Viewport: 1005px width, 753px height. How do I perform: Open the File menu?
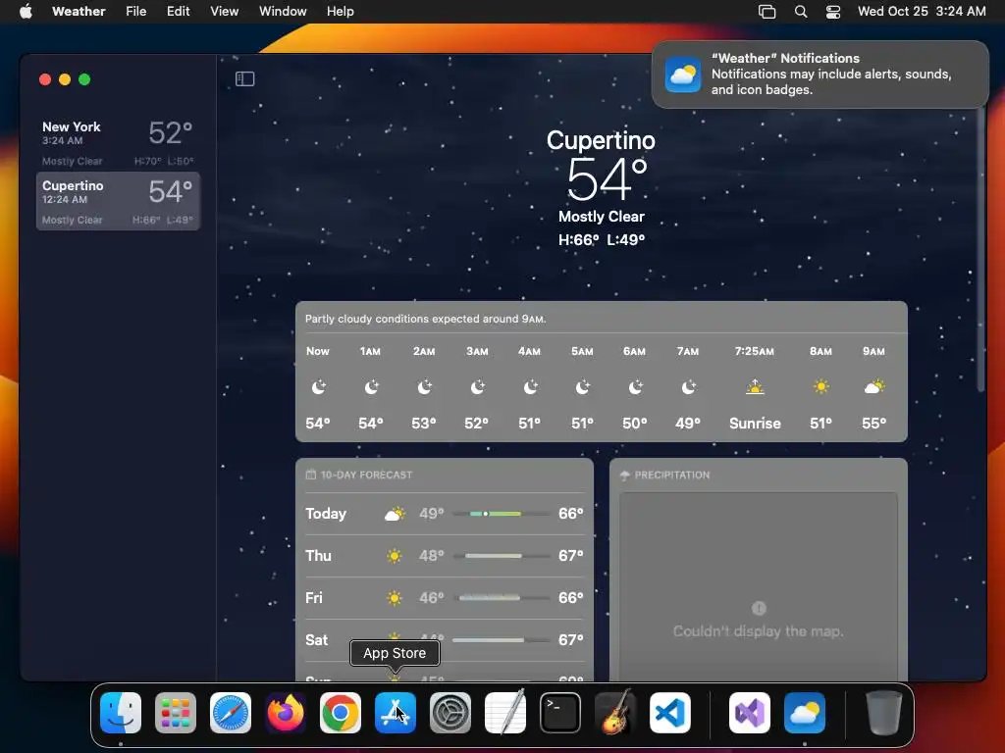[x=135, y=11]
